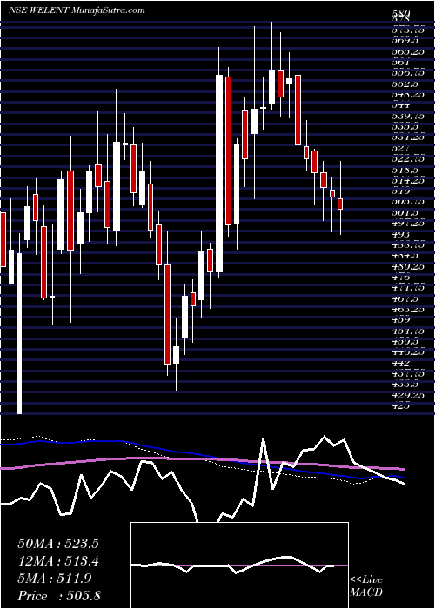Image resolution: width=435 pixels, height=609 pixels.
Task: Click the 544 price axis label
Action: (401, 105)
